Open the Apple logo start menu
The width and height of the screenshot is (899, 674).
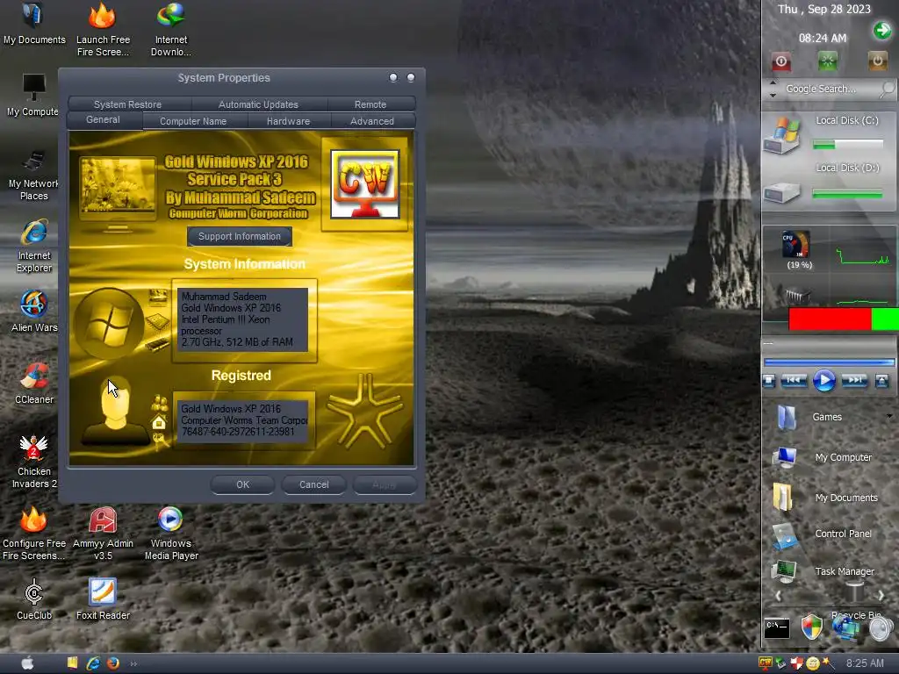click(x=27, y=663)
